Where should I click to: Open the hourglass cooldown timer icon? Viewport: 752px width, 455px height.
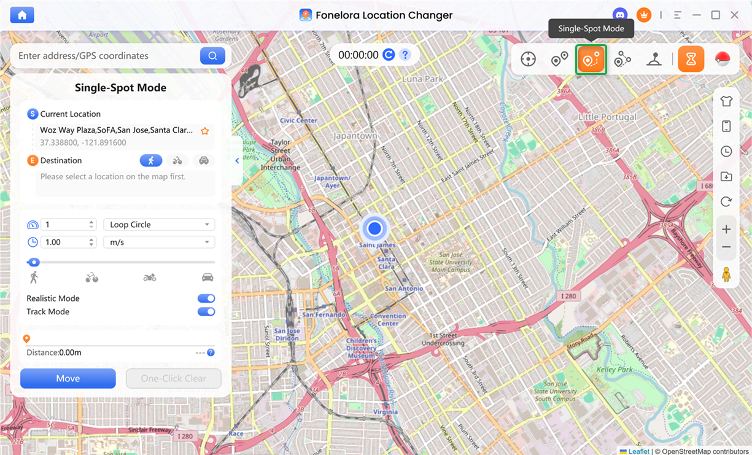(x=691, y=59)
